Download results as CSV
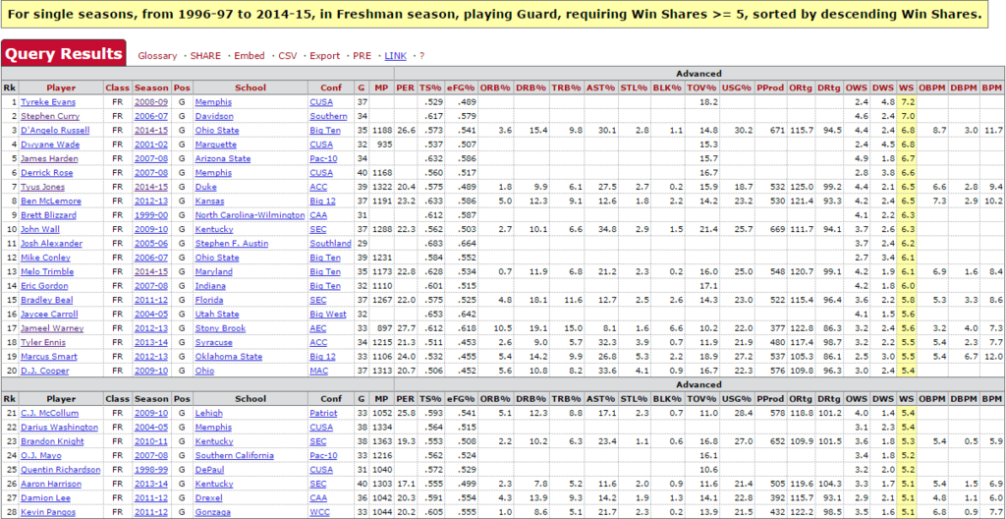The image size is (1006, 519). (288, 56)
